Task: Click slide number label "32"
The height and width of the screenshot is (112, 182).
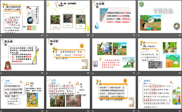Action: click(180, 73)
